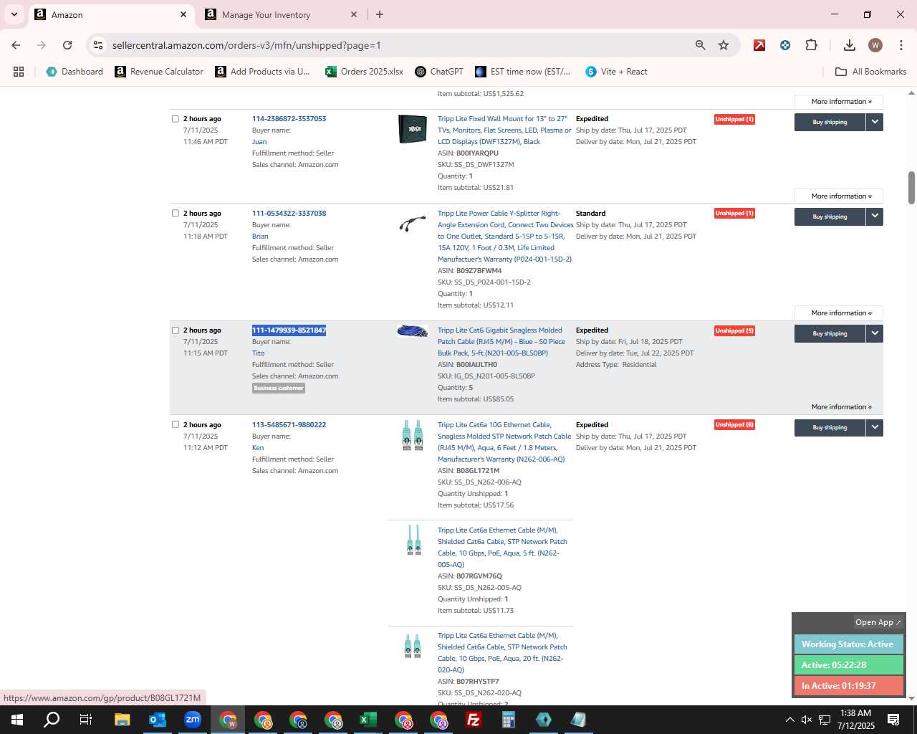Image resolution: width=917 pixels, height=734 pixels.
Task: Open Vite + React bookmark
Action: [616, 72]
